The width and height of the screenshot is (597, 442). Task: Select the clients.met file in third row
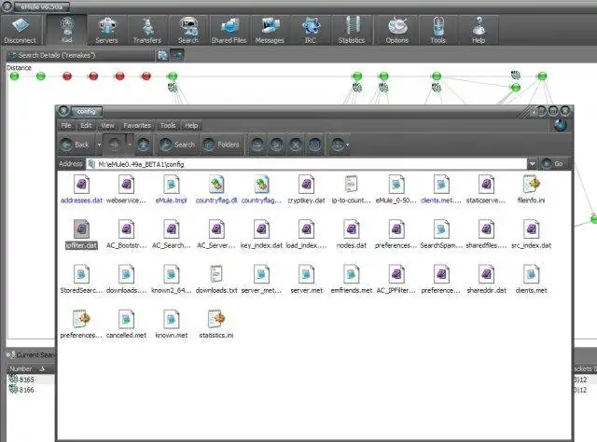click(531, 279)
